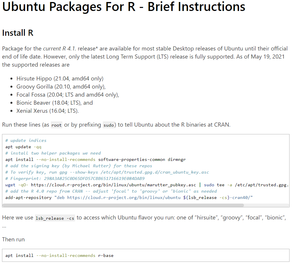The image size is (293, 267).
Task: Click the inline "lsb_release -cs" code snippet
Action: tap(55, 218)
